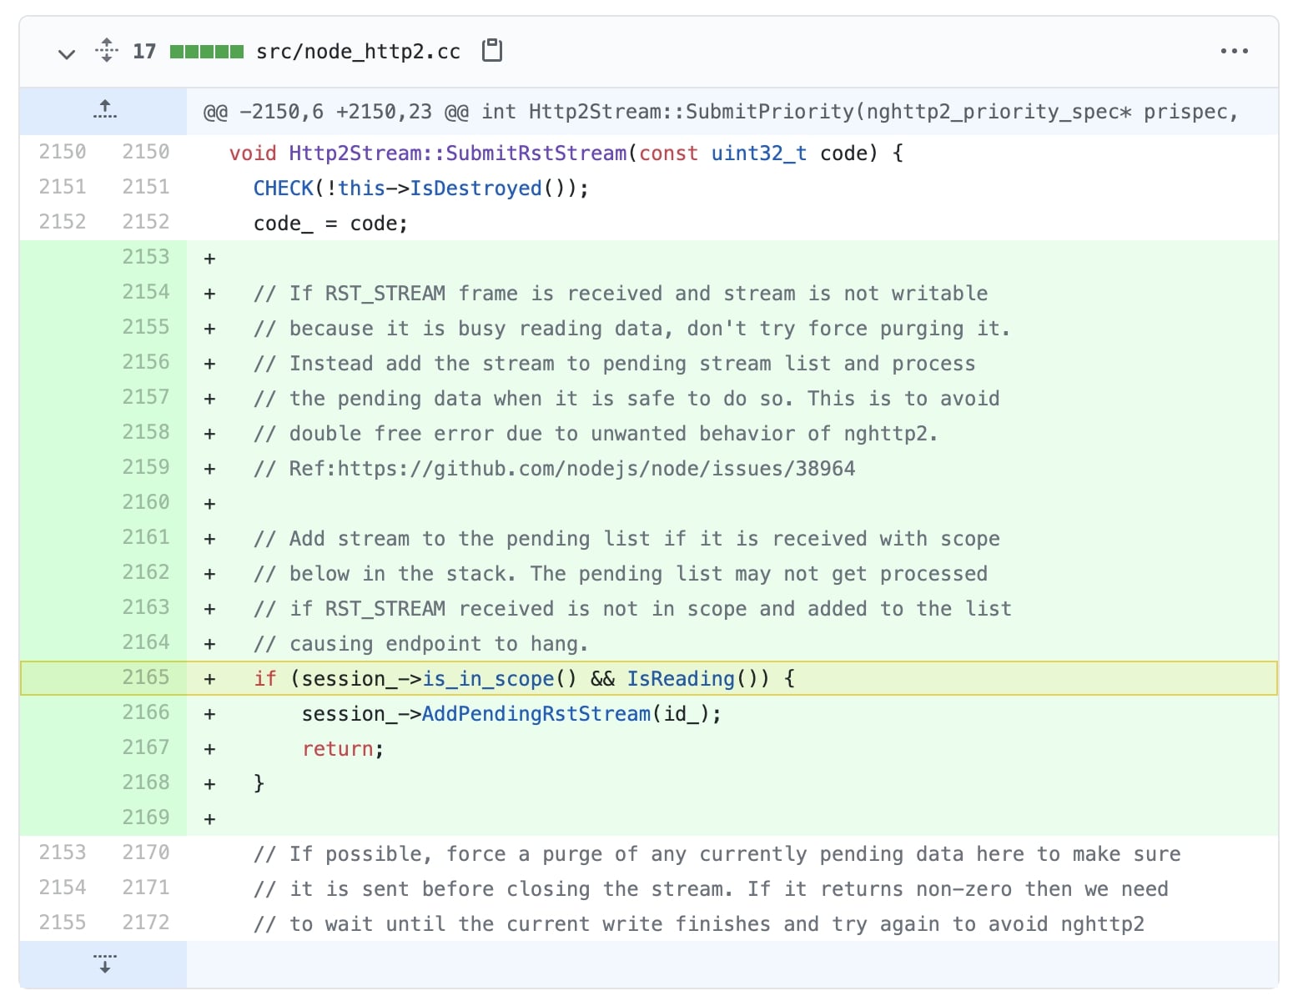Click added line number 2153
1293x1006 pixels.
pos(145,257)
